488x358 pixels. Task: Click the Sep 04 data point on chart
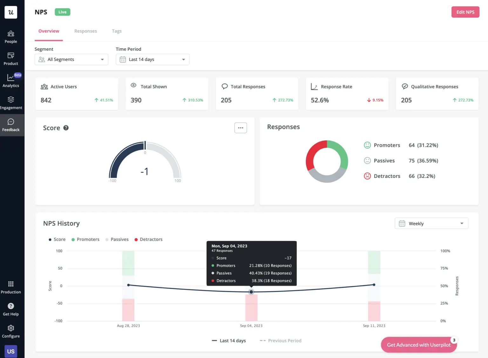click(x=251, y=292)
